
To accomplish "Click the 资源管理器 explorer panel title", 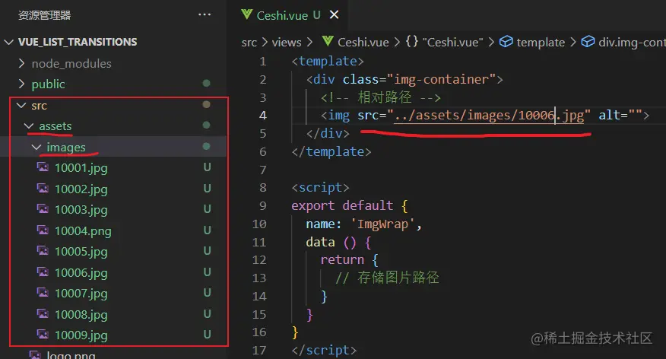I will tap(45, 16).
